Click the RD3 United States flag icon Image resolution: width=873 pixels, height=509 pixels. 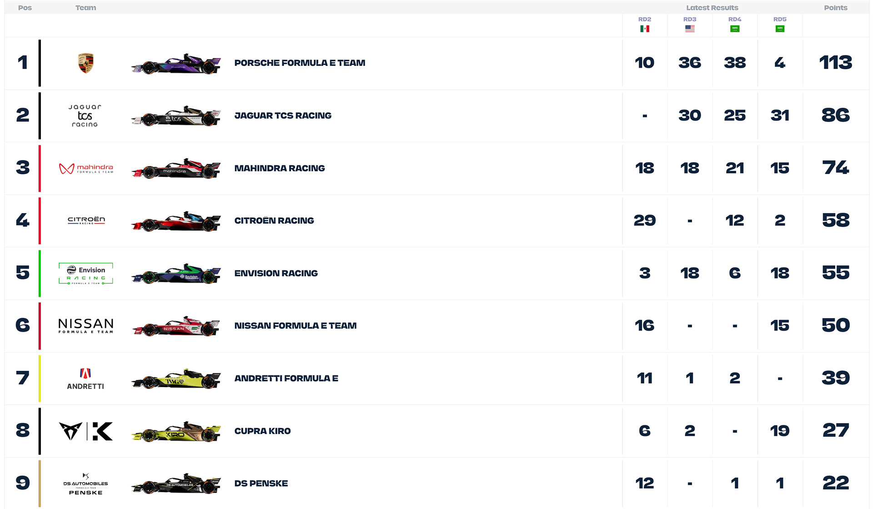pyautogui.click(x=689, y=29)
